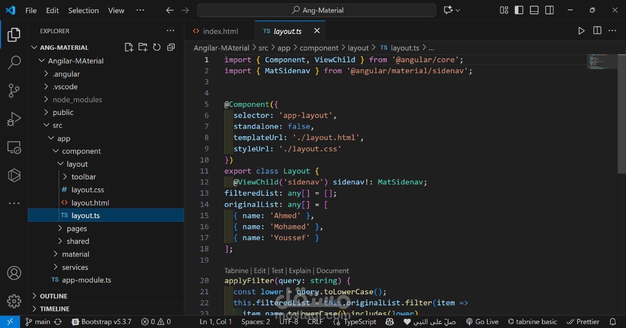The image size is (626, 328).
Task: Collapse all folders in Explorer
Action: coord(171,47)
